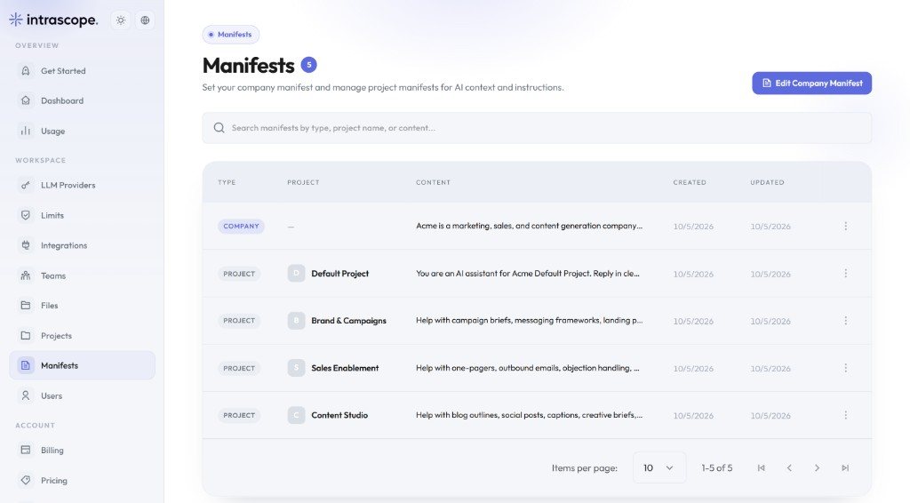The height and width of the screenshot is (503, 910).
Task: Open the Projects sidebar label
Action: tap(56, 335)
